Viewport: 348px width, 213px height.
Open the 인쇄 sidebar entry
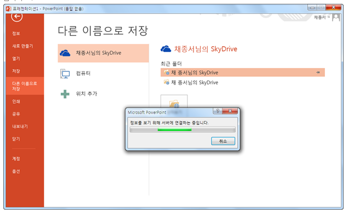[x=16, y=102]
